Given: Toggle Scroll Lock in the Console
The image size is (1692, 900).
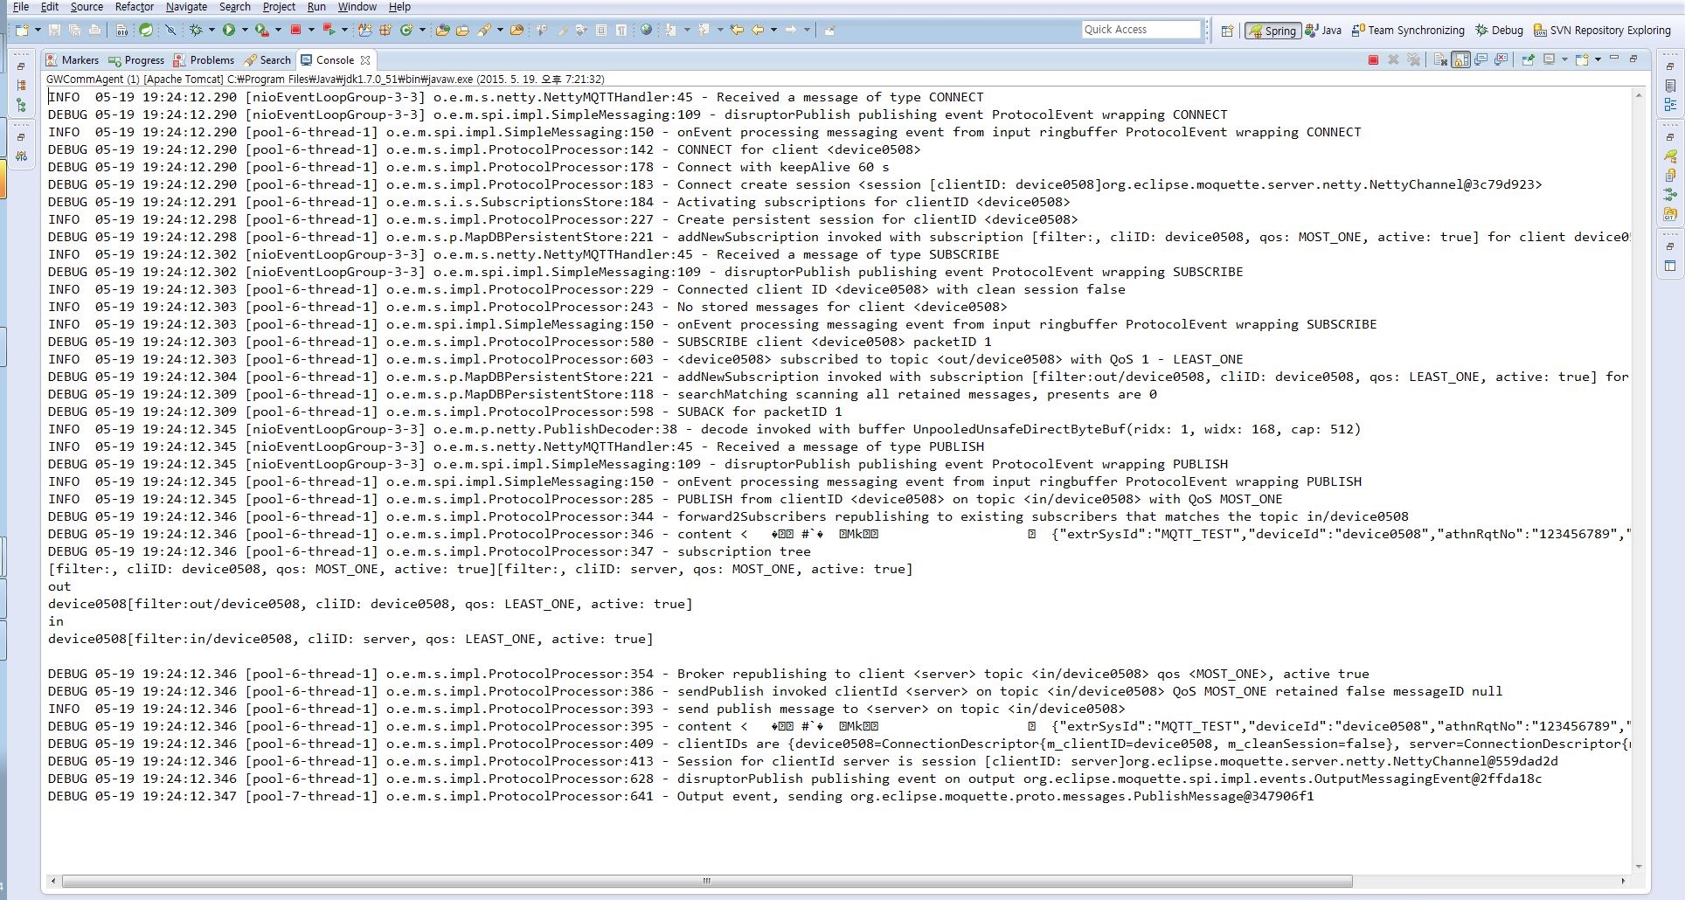Looking at the screenshot, I should click(x=1460, y=60).
